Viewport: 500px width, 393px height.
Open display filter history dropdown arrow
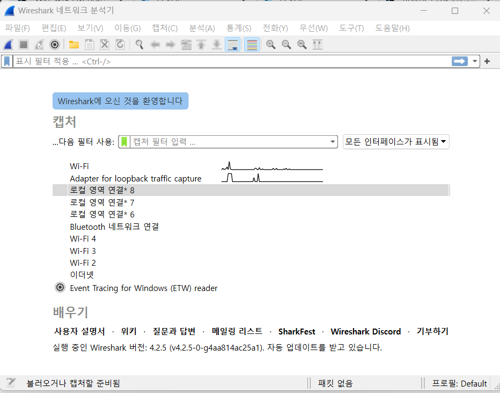pos(475,61)
